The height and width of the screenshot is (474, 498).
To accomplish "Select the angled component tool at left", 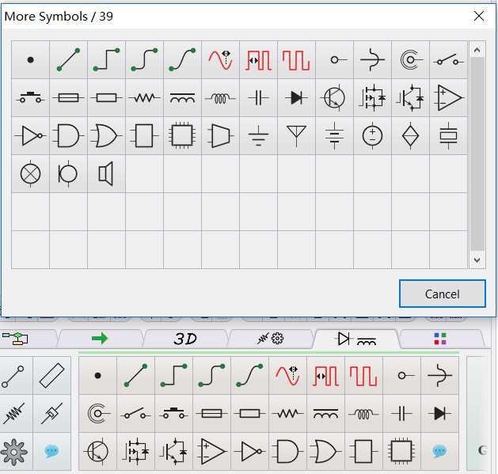I will coord(51,414).
